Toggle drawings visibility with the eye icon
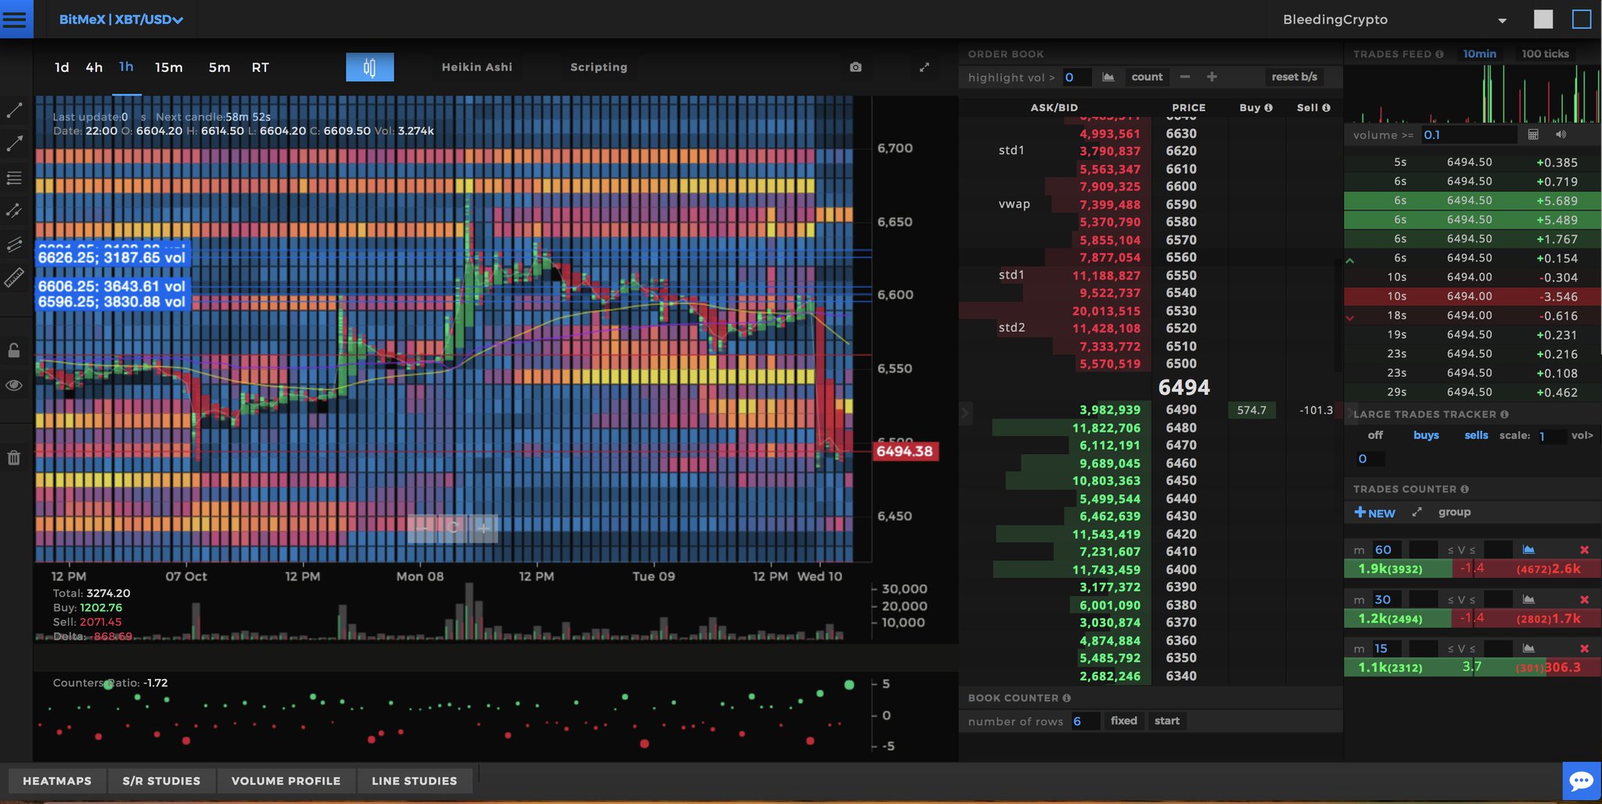The image size is (1602, 804). [x=14, y=385]
